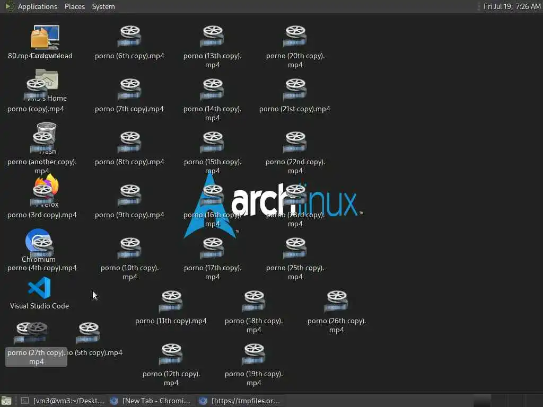Select the porno (9th copy).mp4 video icon
This screenshot has height=407, width=543.
[x=129, y=195]
